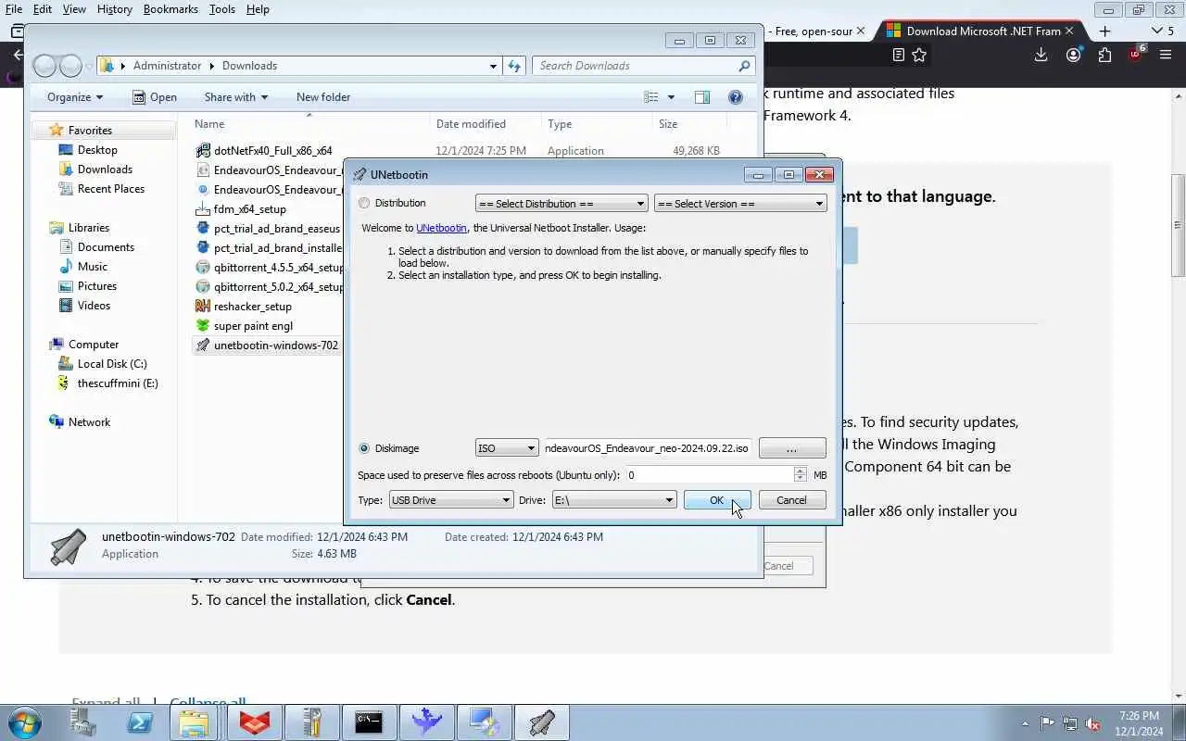1186x741 pixels.
Task: Open the Drive E:\ dropdown
Action: tap(614, 500)
